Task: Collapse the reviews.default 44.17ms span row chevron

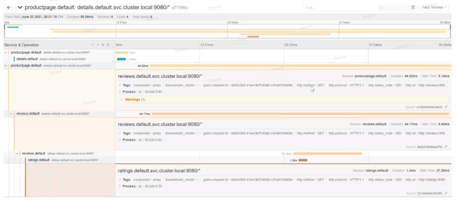Action: point(11,114)
